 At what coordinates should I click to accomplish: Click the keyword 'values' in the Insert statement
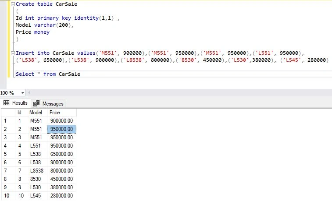(x=86, y=53)
